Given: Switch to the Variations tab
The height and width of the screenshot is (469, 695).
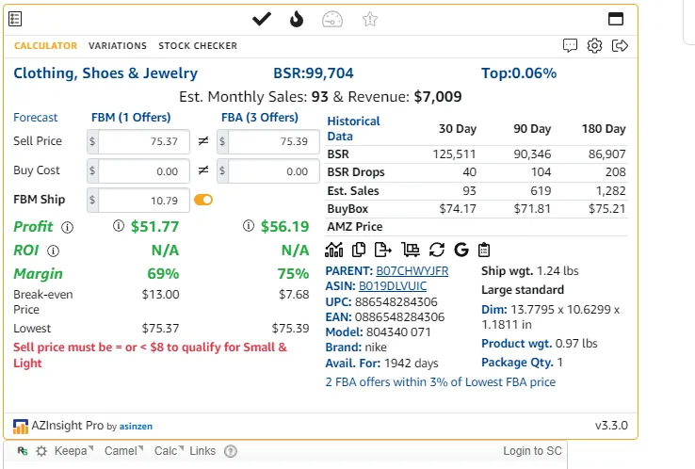Looking at the screenshot, I should tap(118, 45).
